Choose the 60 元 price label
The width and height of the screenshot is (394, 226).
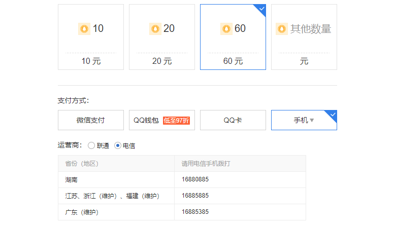click(x=233, y=61)
